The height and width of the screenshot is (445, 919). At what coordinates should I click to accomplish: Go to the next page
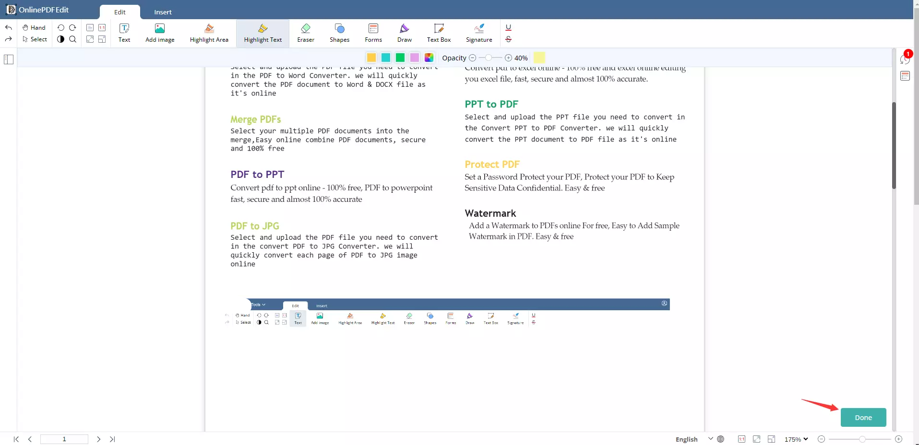98,439
